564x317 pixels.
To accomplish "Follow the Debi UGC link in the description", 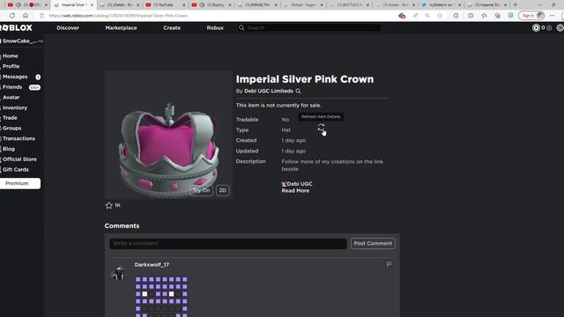I will pos(297,184).
